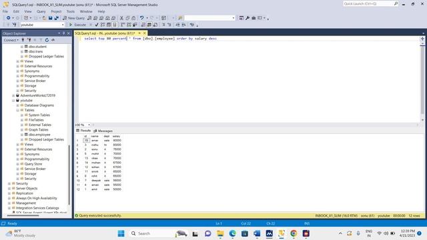This screenshot has height=240, width=427.
Task: Select the Graph Tables folder
Action: 39,130
